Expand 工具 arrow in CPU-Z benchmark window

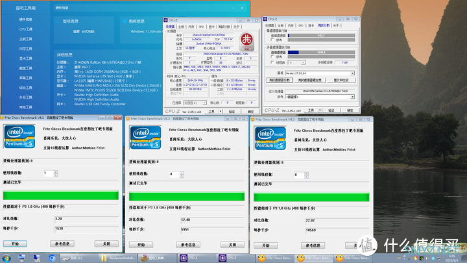pyautogui.click(x=320, y=110)
